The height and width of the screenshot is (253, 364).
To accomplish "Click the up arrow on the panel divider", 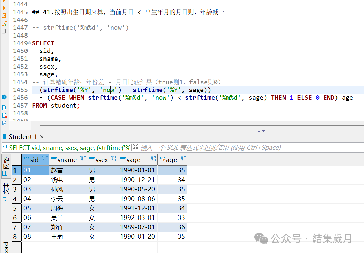I will coord(259,131).
